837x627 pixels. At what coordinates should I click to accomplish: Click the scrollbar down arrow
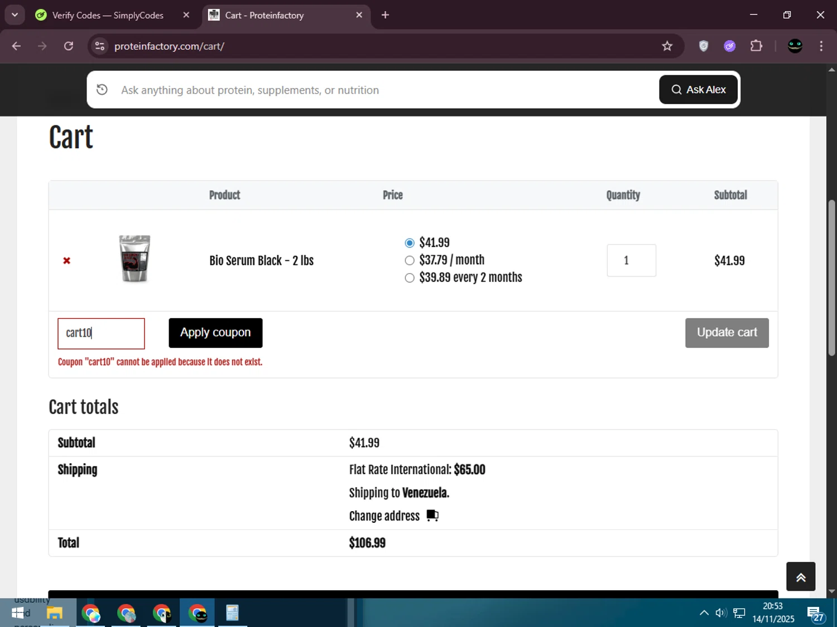point(831,591)
